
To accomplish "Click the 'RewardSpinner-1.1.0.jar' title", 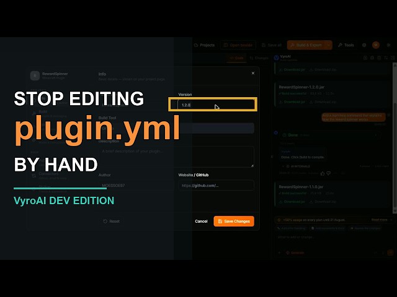I will coord(301,187).
